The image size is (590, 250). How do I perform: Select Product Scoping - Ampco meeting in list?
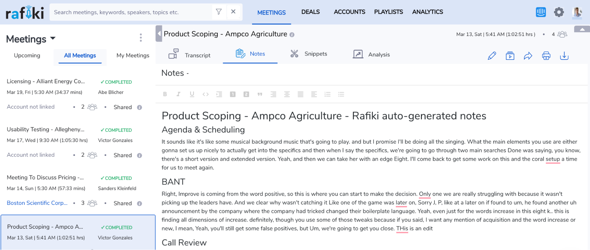[x=45, y=227]
